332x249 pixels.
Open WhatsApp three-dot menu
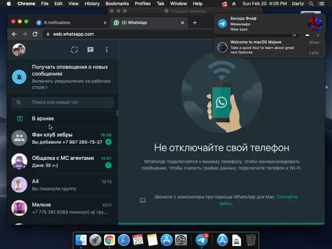click(x=106, y=50)
